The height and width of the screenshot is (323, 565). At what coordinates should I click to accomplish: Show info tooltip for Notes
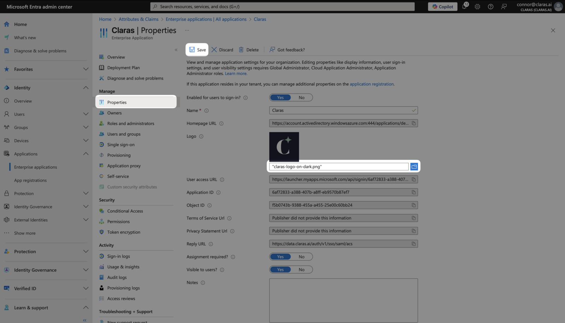point(203,283)
